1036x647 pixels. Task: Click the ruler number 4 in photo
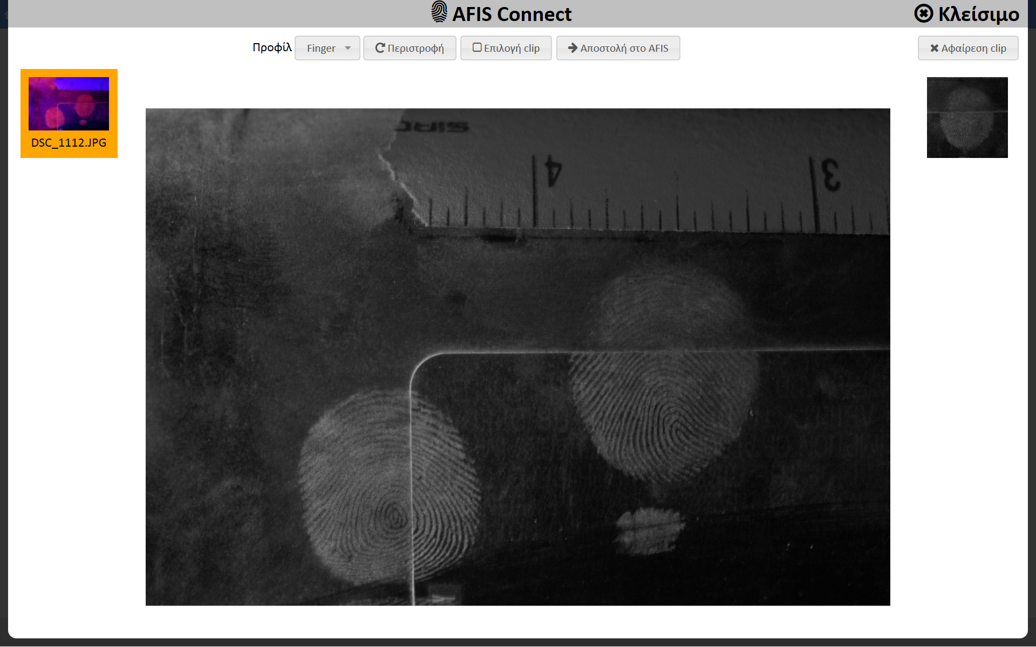click(553, 171)
